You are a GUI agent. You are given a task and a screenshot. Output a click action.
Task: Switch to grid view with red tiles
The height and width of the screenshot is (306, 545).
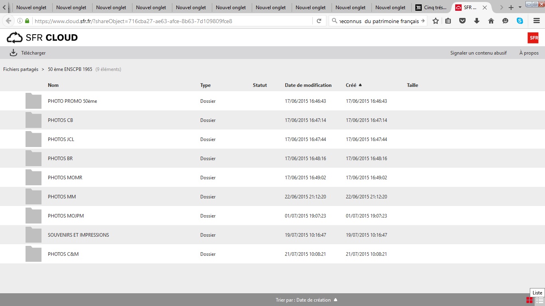pos(529,300)
